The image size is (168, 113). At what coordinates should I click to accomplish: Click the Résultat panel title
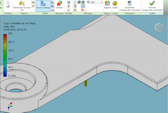(68, 13)
